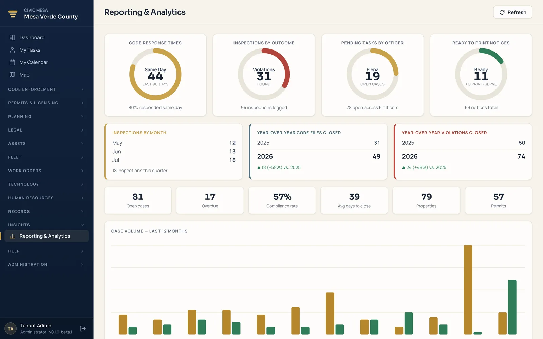Screen dimensions: 543x339
Task: Click the sign-out icon next to Tenant Admin
Action: click(82, 328)
